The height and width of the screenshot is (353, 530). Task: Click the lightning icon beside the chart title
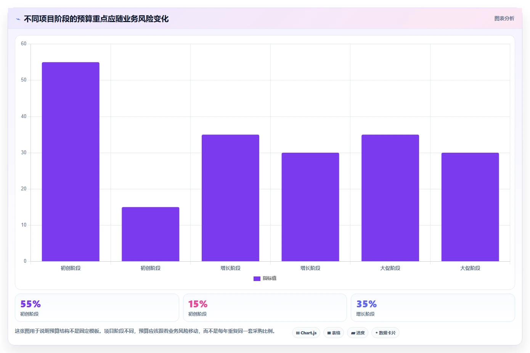click(x=18, y=19)
